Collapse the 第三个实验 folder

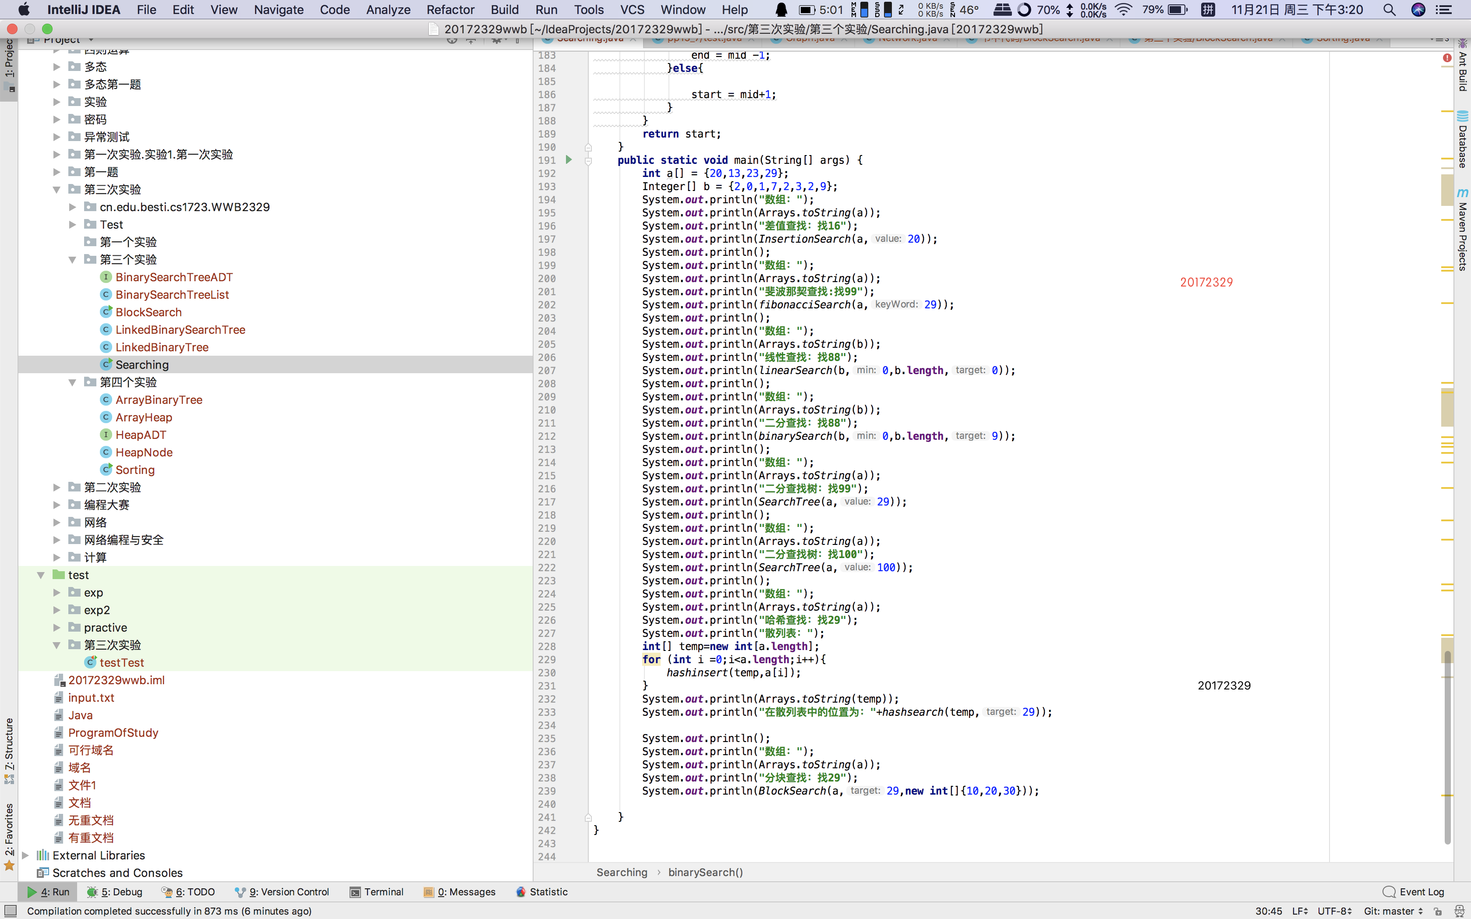tap(72, 259)
